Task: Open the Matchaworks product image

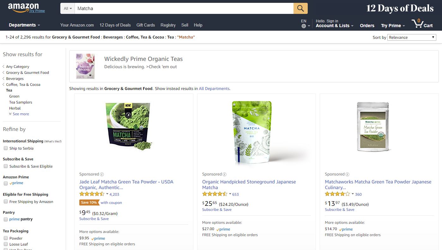Action: click(373, 126)
